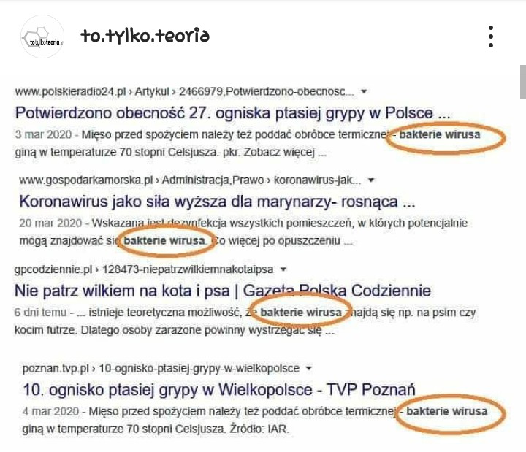Open the three-dot post options menu
This screenshot has height=452, width=526.
491,37
